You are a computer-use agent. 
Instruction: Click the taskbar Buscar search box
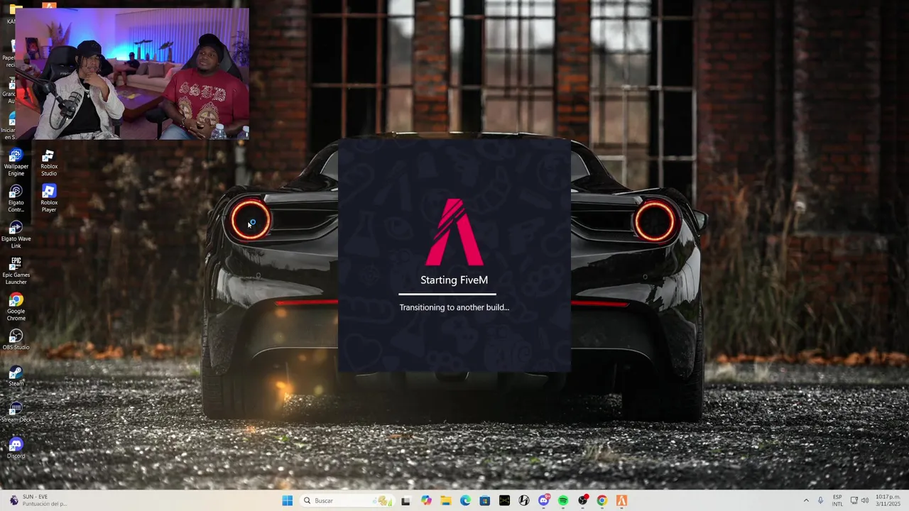tap(347, 500)
